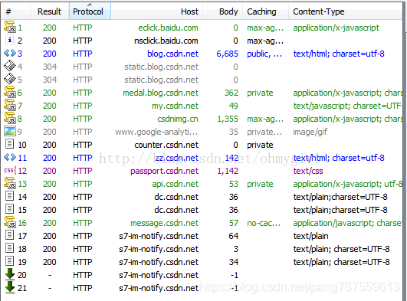Click the image icon of session 9

[x=10, y=131]
